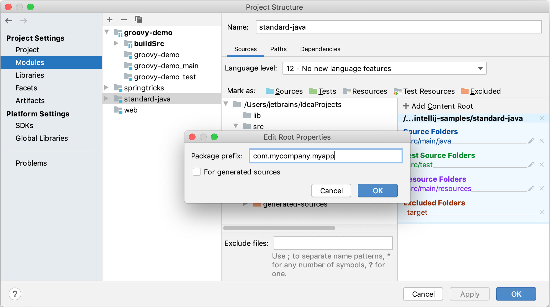Viewport: 550px width, 308px height.
Task: Click the OK button to confirm
Action: [377, 190]
